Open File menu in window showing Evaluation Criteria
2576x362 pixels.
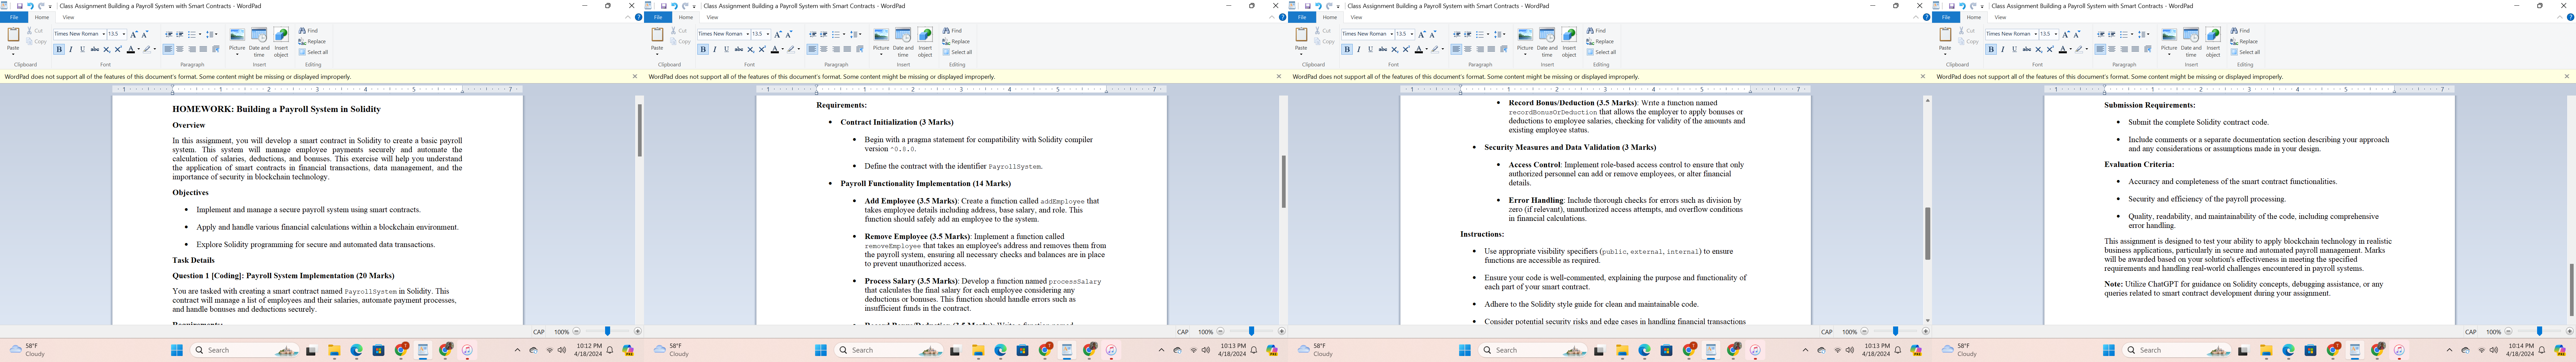tap(1946, 17)
